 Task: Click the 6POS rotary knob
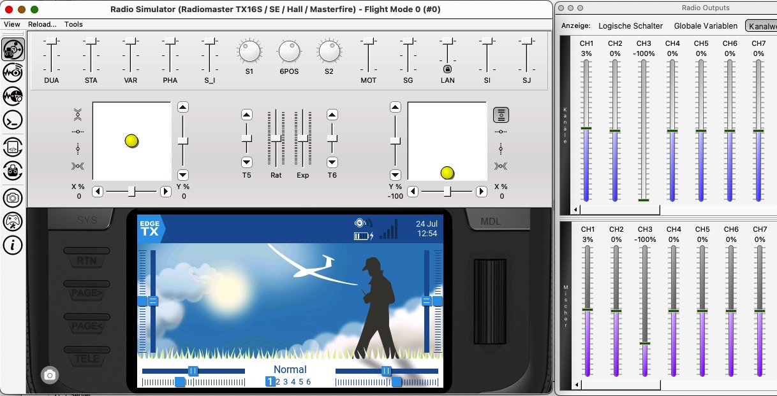pos(289,50)
